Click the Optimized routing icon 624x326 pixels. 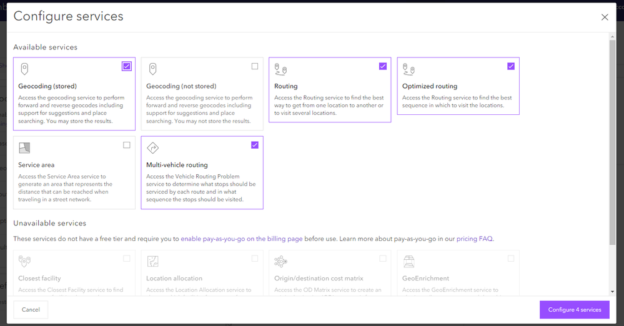click(x=409, y=69)
